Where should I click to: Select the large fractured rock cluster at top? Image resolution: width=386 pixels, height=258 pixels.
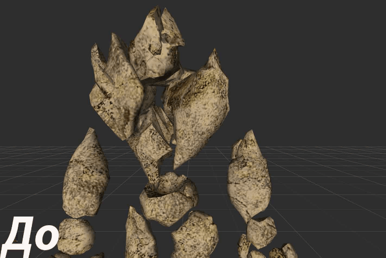(x=160, y=96)
